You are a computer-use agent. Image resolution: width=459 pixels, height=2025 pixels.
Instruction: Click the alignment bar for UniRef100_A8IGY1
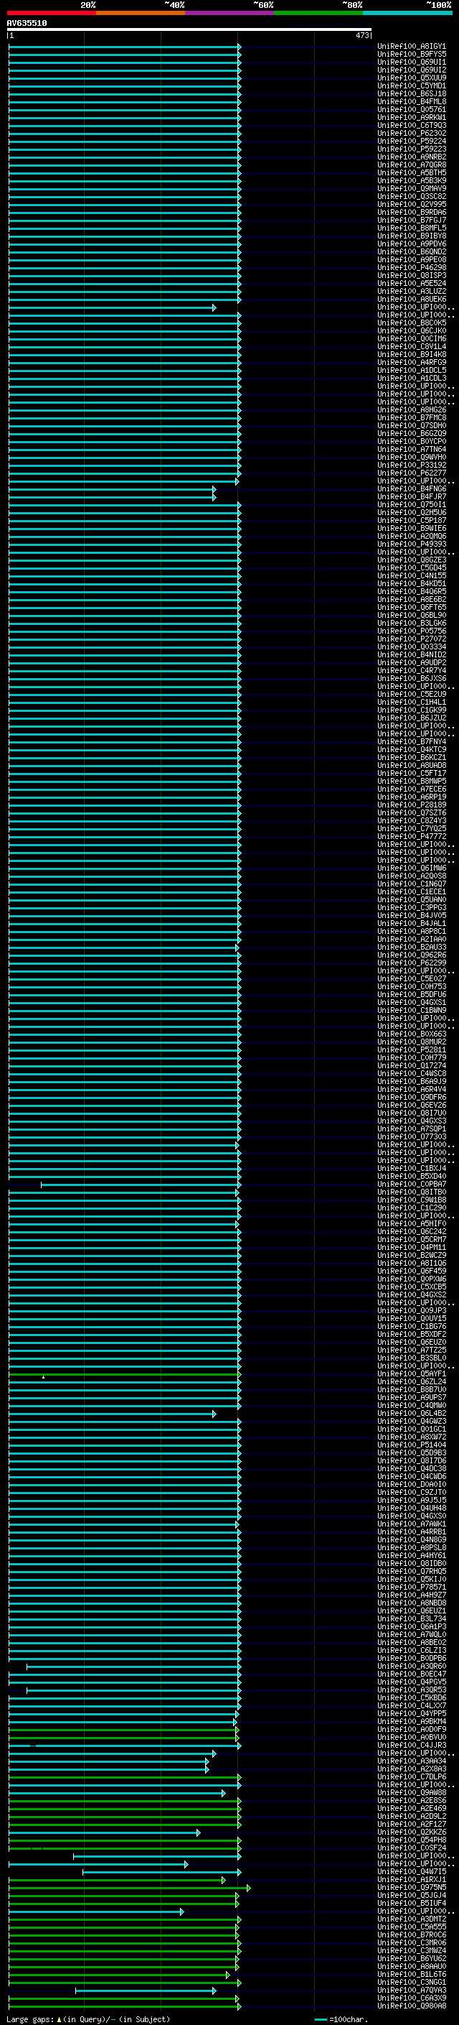(x=124, y=47)
